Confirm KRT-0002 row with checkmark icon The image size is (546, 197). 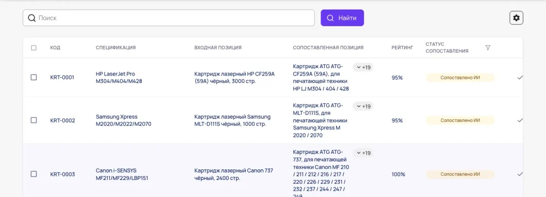point(520,120)
